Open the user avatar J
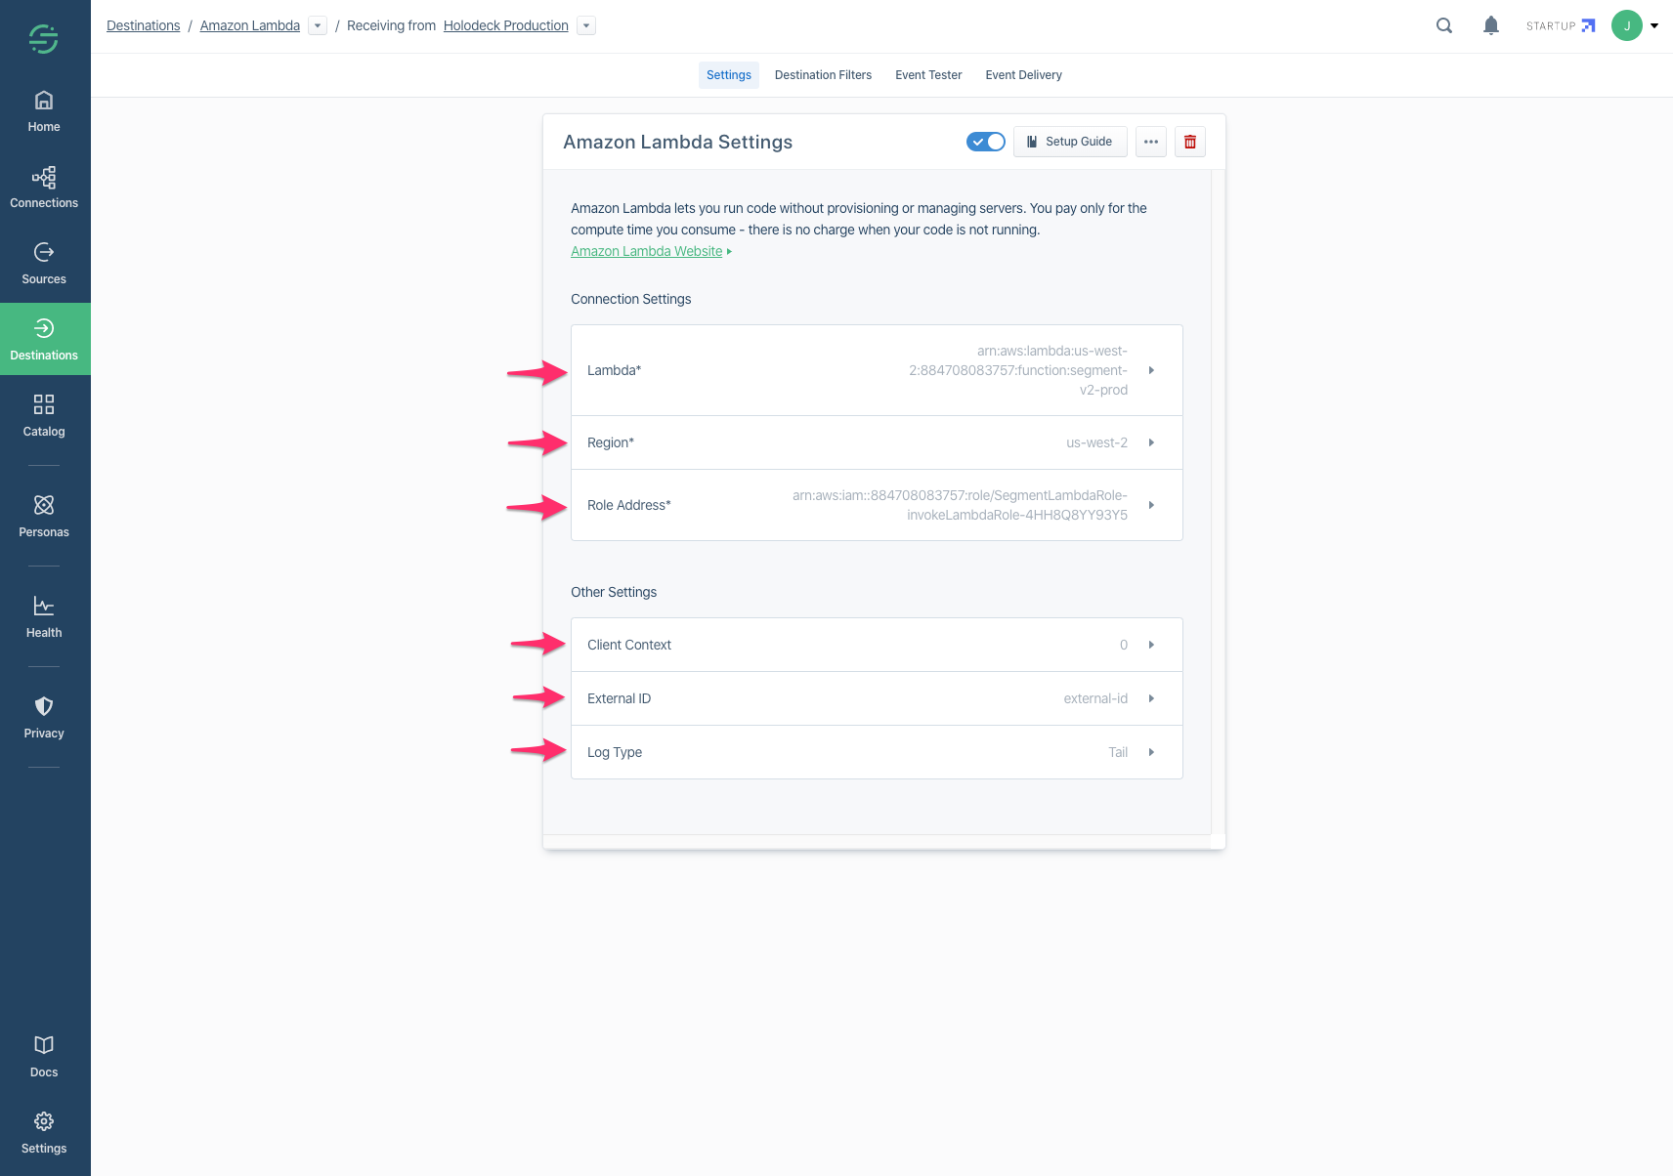The image size is (1673, 1176). [1627, 25]
